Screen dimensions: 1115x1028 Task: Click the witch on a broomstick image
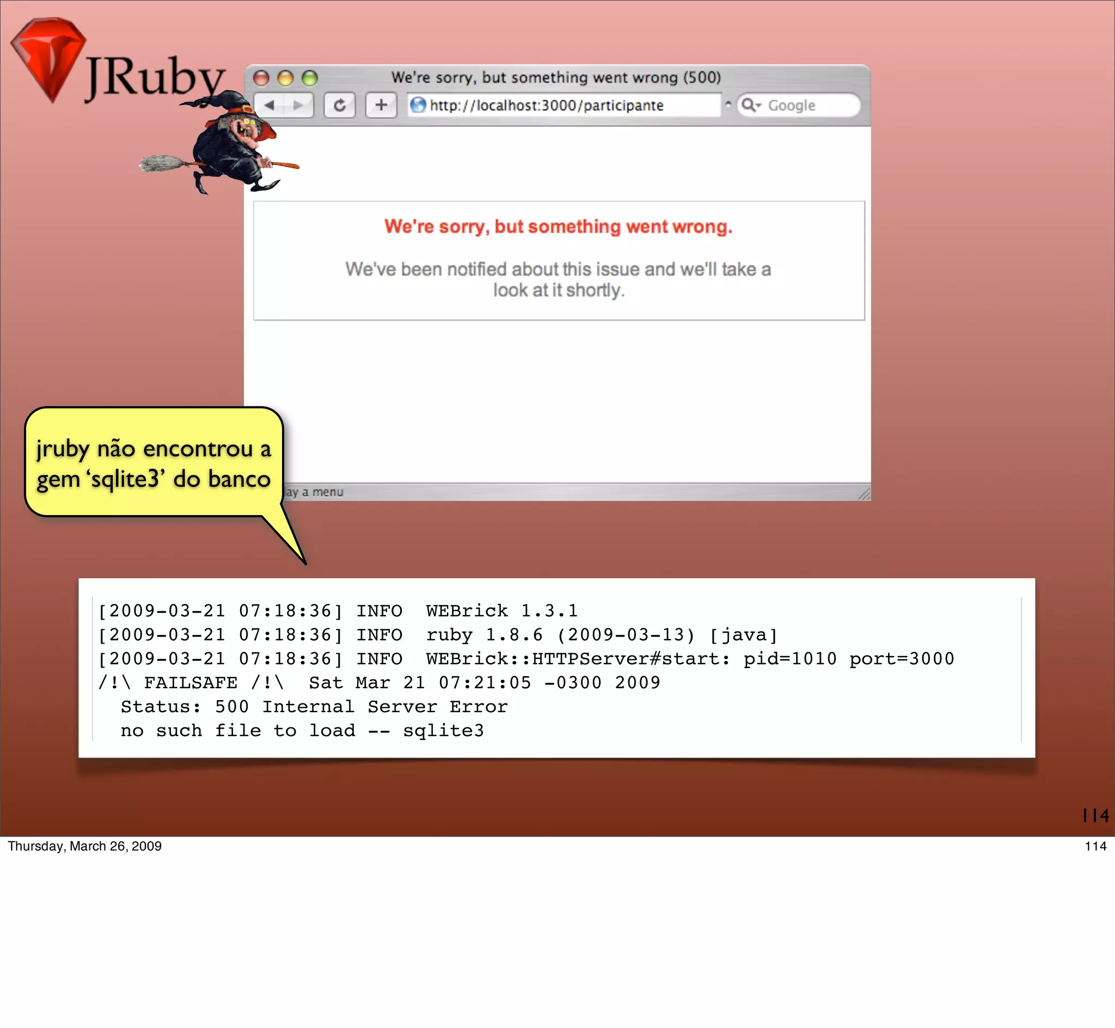coord(219,143)
